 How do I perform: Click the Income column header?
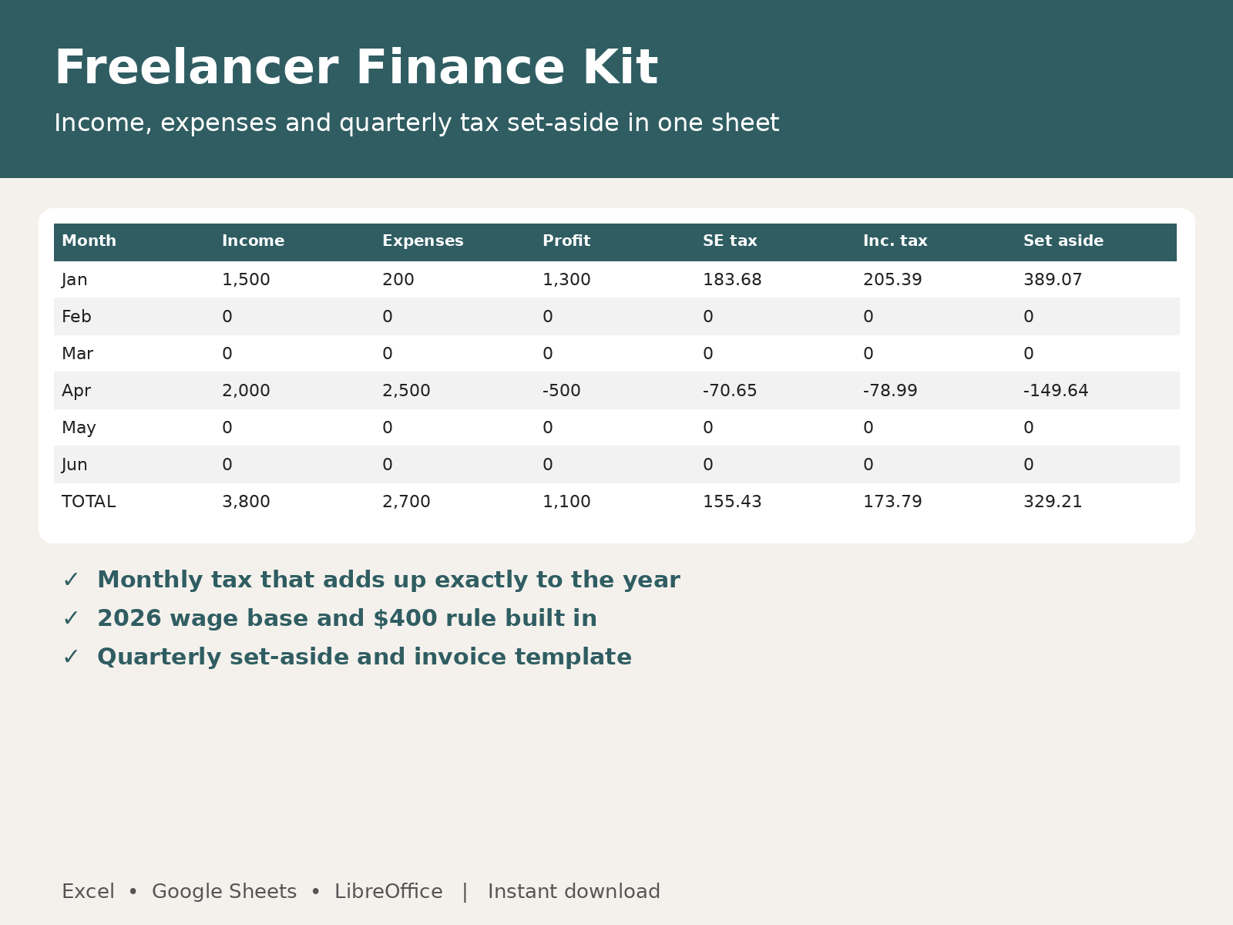tap(254, 241)
